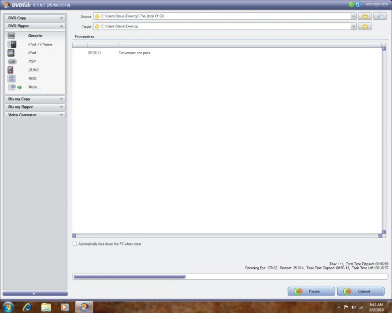Select ZUNE profile label

click(33, 70)
